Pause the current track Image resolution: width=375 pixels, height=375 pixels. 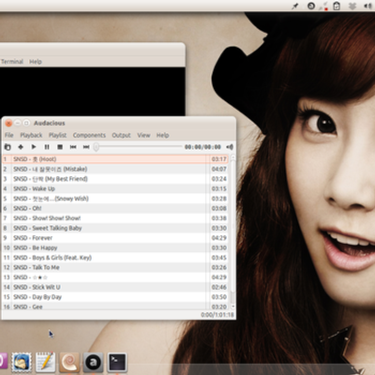coord(47,147)
